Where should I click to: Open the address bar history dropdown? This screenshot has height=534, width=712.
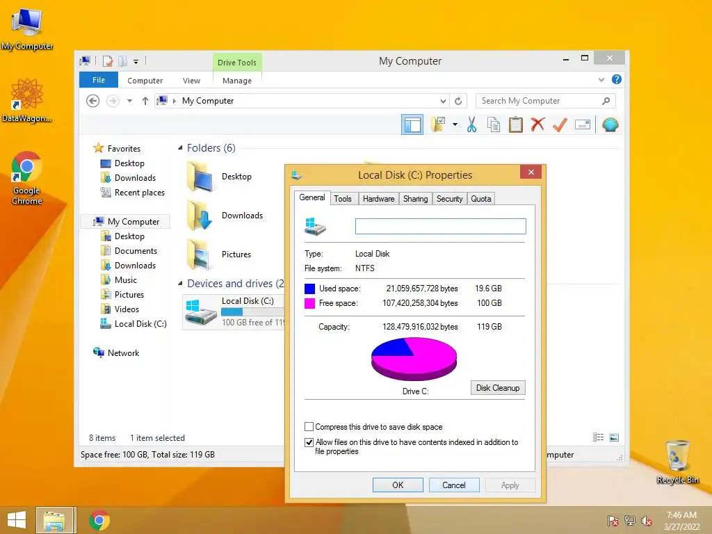coord(443,101)
